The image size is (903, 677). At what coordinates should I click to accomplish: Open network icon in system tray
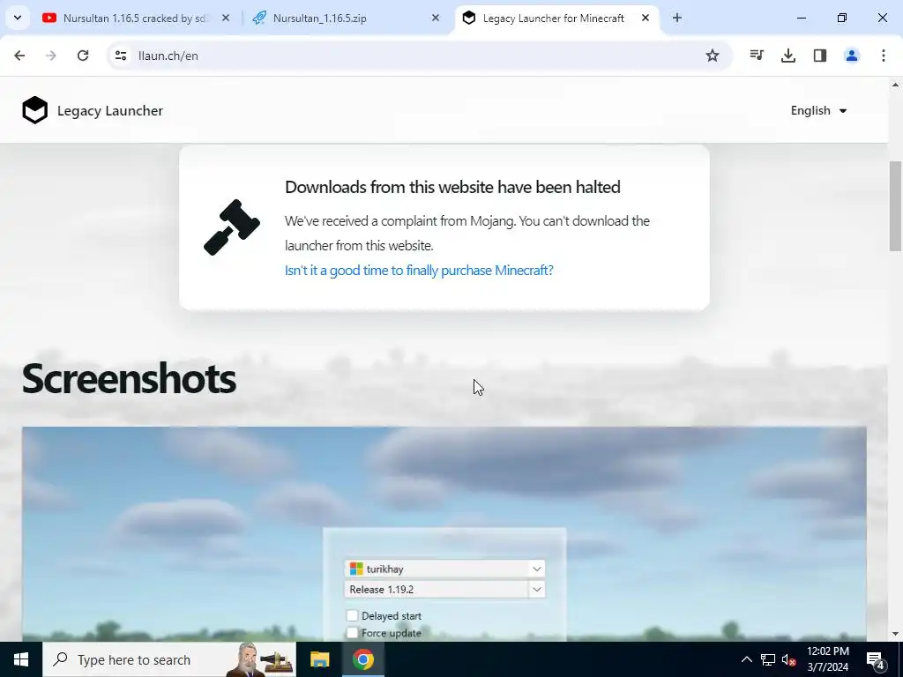click(x=768, y=659)
